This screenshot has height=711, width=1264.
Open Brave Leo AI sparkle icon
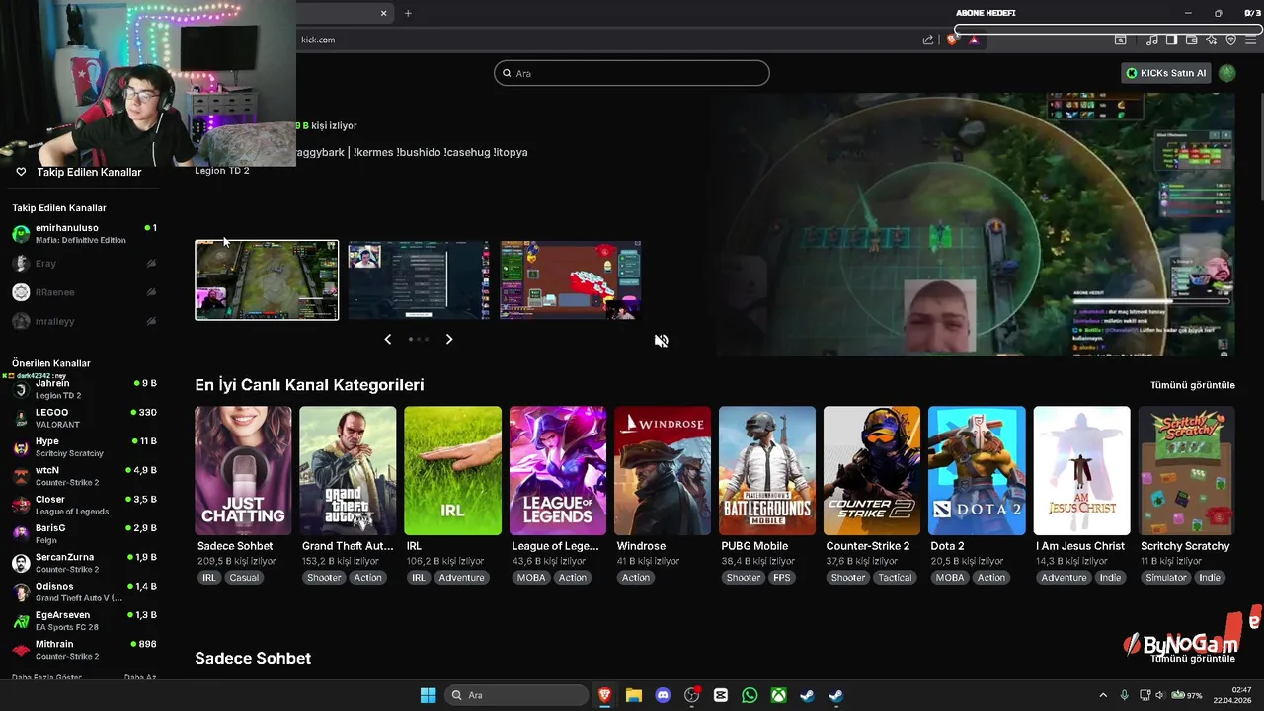click(1212, 39)
